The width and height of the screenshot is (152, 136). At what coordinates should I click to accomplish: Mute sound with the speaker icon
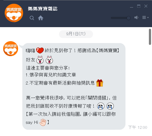pos(136,17)
